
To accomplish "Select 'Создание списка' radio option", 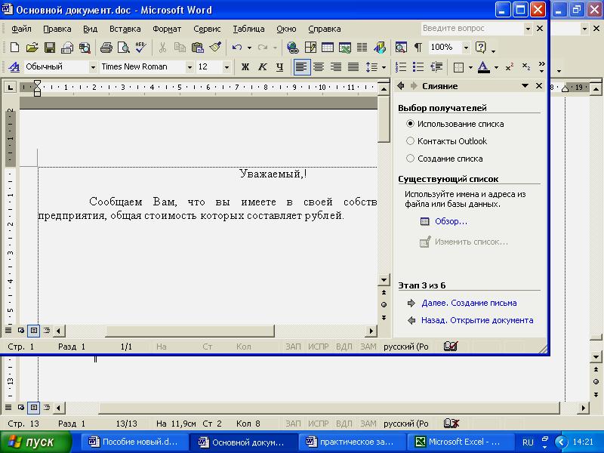I will (x=410, y=159).
